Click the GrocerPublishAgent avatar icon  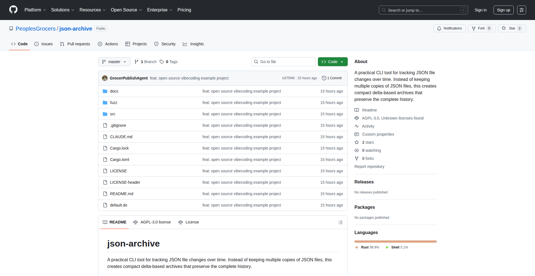[105, 78]
